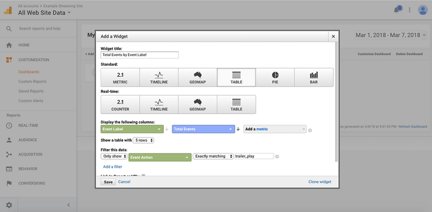
Task: Select real-time Counter widget type
Action: point(120,104)
